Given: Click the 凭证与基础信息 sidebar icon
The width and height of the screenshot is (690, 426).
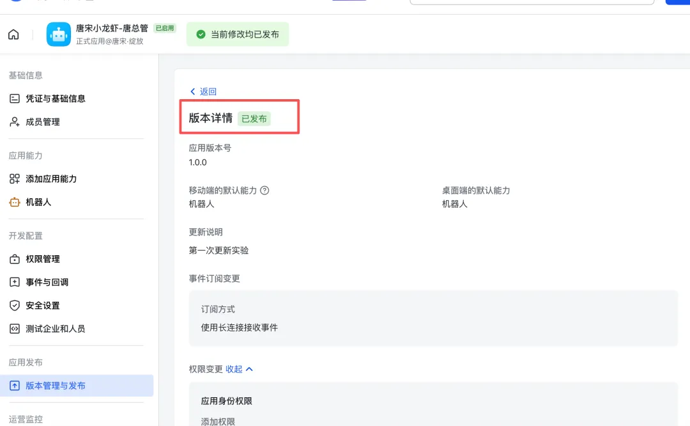Looking at the screenshot, I should [x=15, y=99].
